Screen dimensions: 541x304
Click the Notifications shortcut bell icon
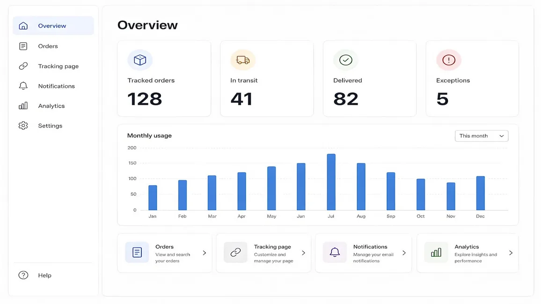[x=335, y=252]
